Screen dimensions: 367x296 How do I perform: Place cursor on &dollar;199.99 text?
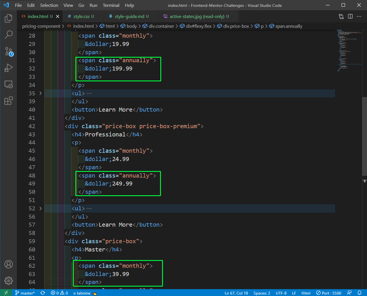pyautogui.click(x=109, y=69)
